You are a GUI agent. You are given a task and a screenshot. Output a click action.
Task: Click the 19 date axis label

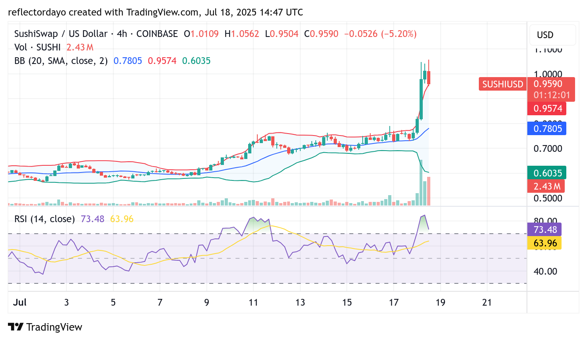click(440, 302)
